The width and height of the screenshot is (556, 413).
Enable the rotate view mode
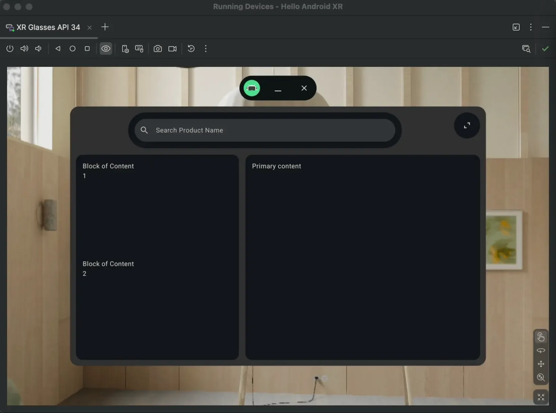coord(540,350)
